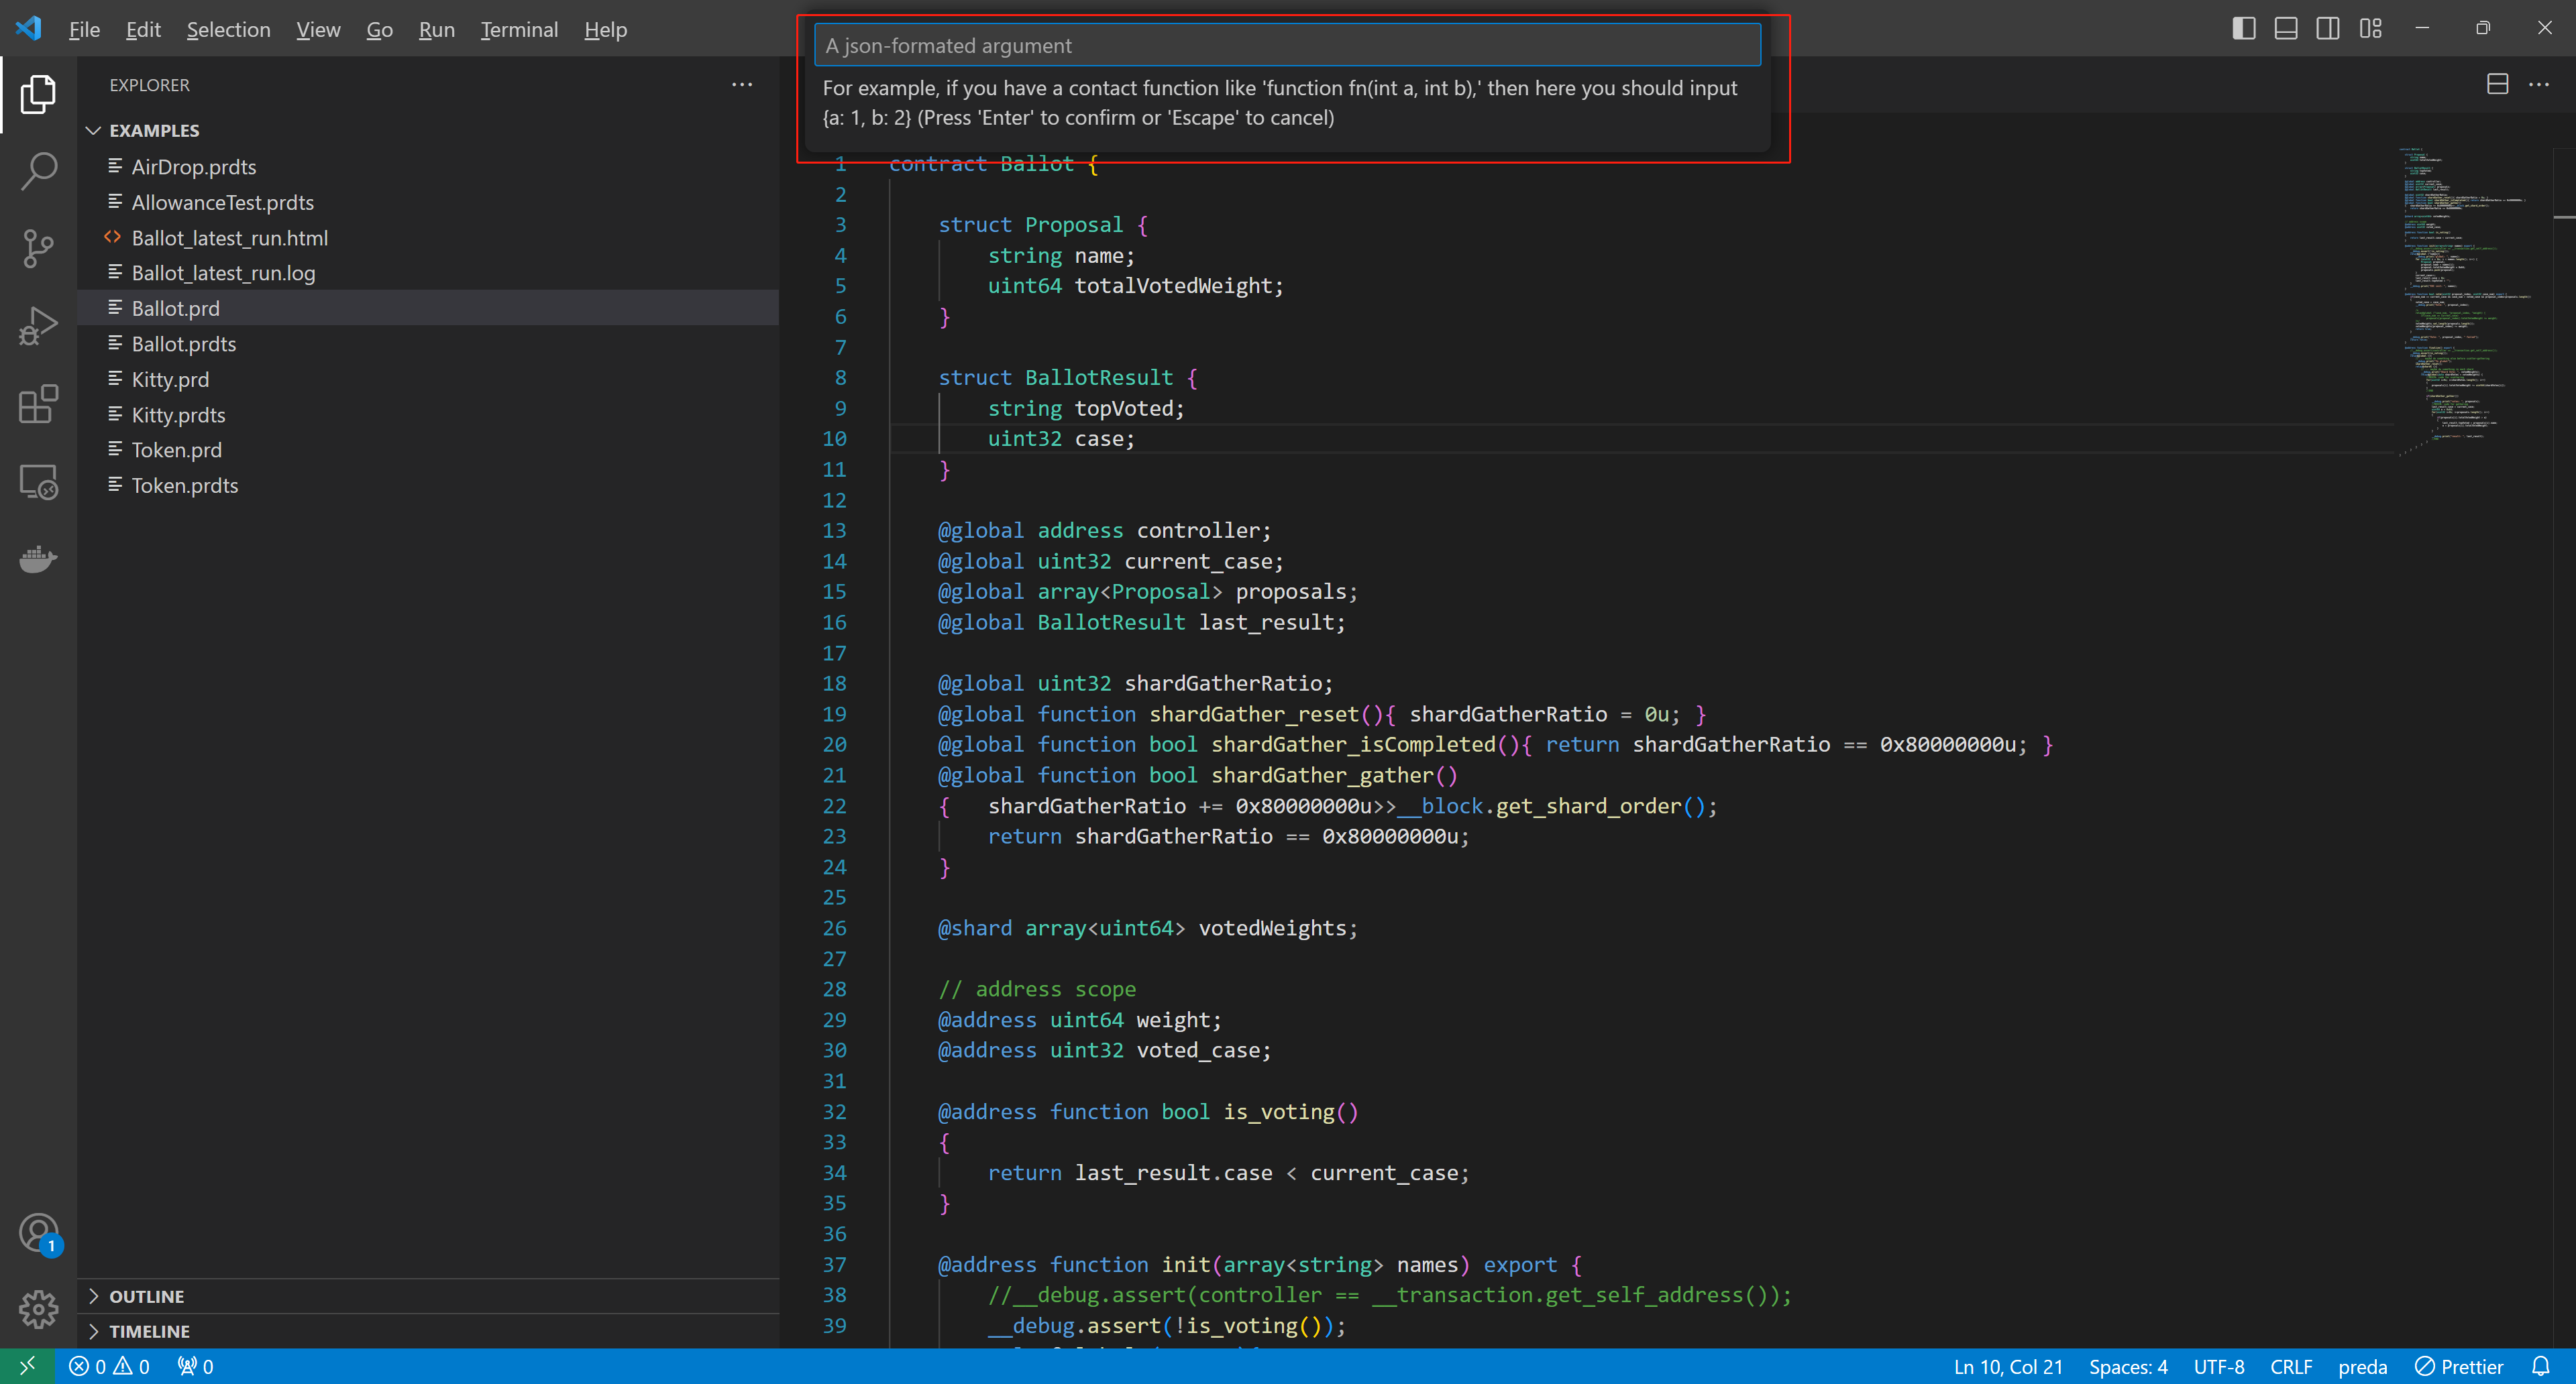Image resolution: width=2576 pixels, height=1384 pixels.
Task: Select Ballot.prd in the explorer
Action: (x=428, y=308)
